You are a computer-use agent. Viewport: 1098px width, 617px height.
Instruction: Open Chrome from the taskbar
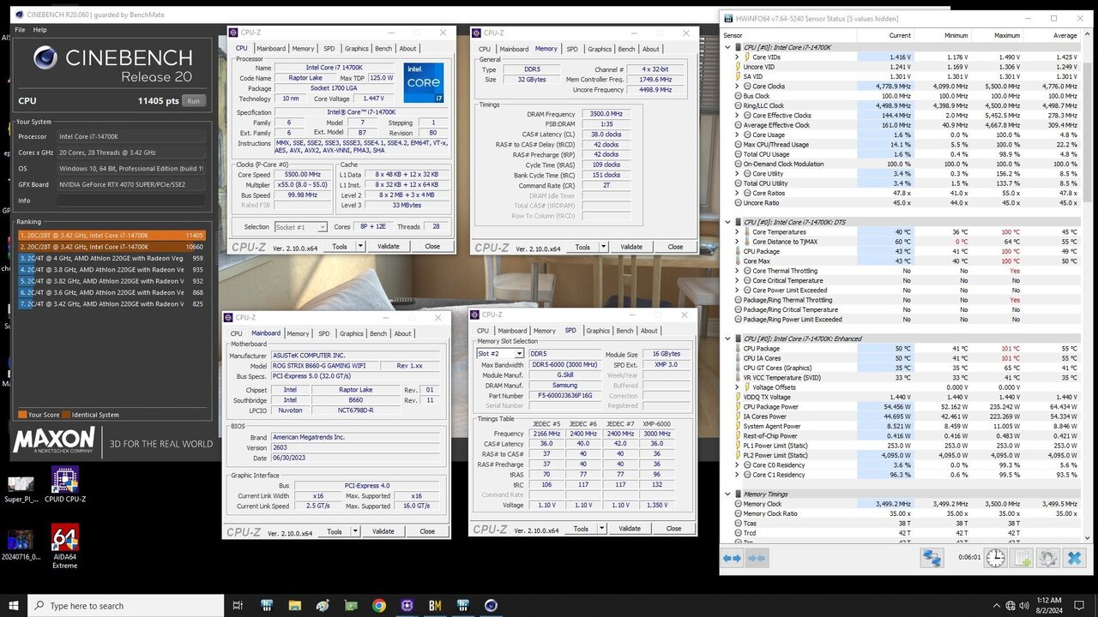pos(377,606)
